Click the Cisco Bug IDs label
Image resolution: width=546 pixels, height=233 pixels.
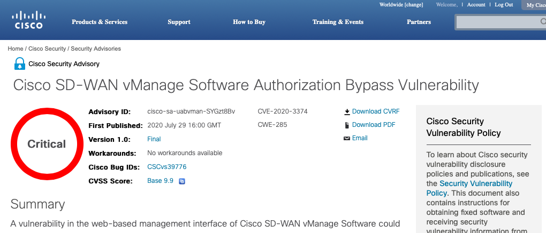114,167
